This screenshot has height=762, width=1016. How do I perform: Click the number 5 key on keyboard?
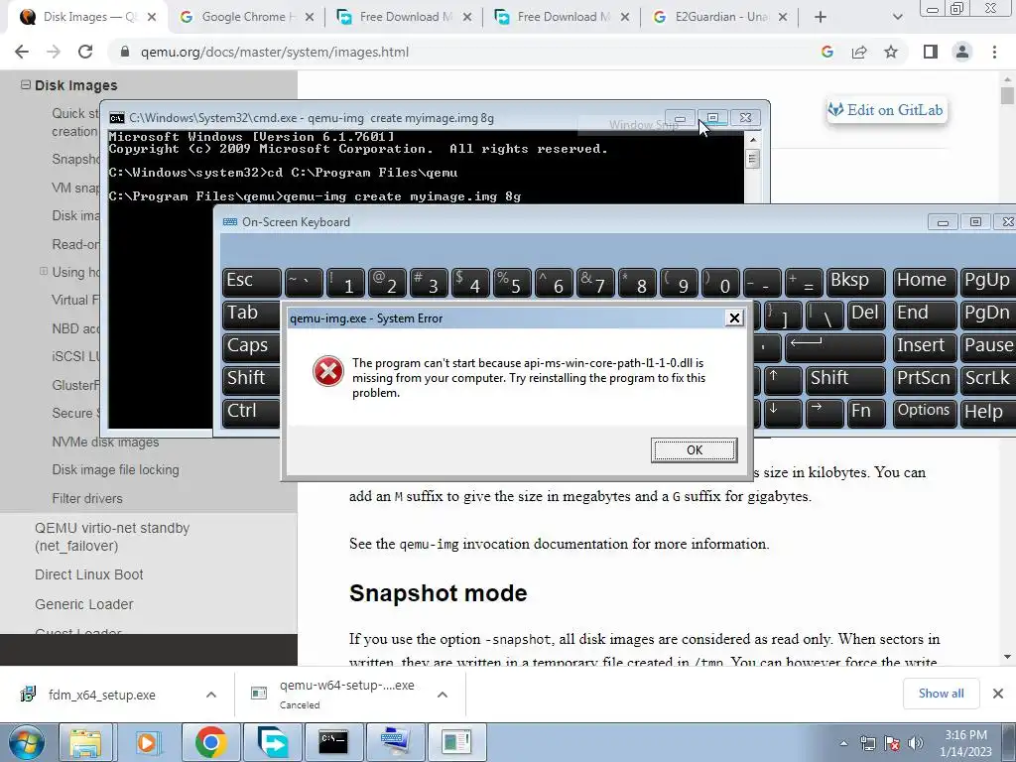512,283
